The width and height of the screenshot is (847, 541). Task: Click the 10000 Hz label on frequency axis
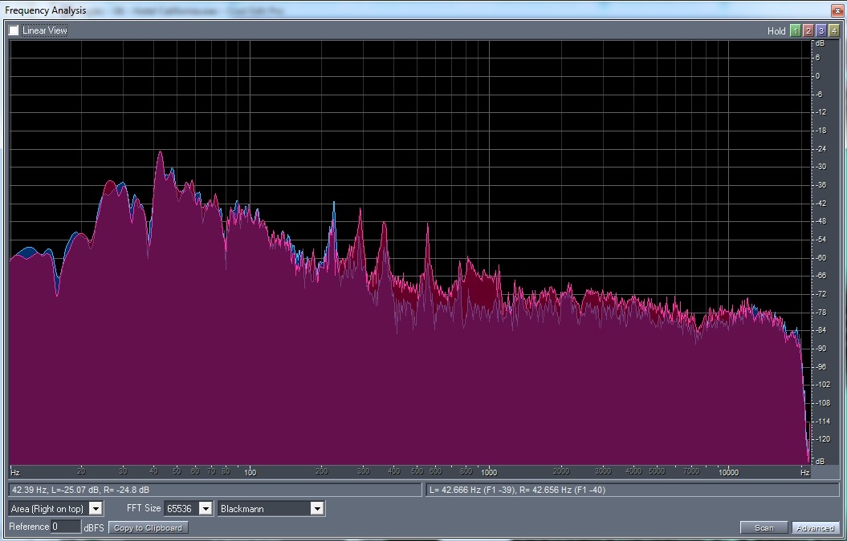coord(728,473)
